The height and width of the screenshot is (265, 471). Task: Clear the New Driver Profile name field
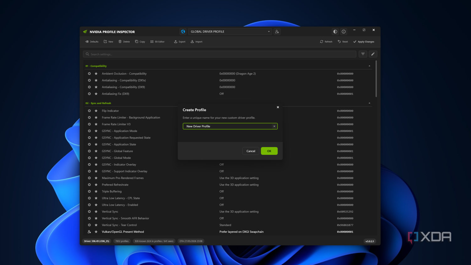(274, 126)
